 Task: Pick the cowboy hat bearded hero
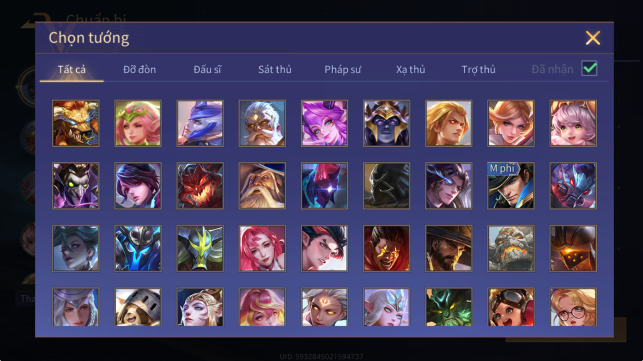[449, 249]
